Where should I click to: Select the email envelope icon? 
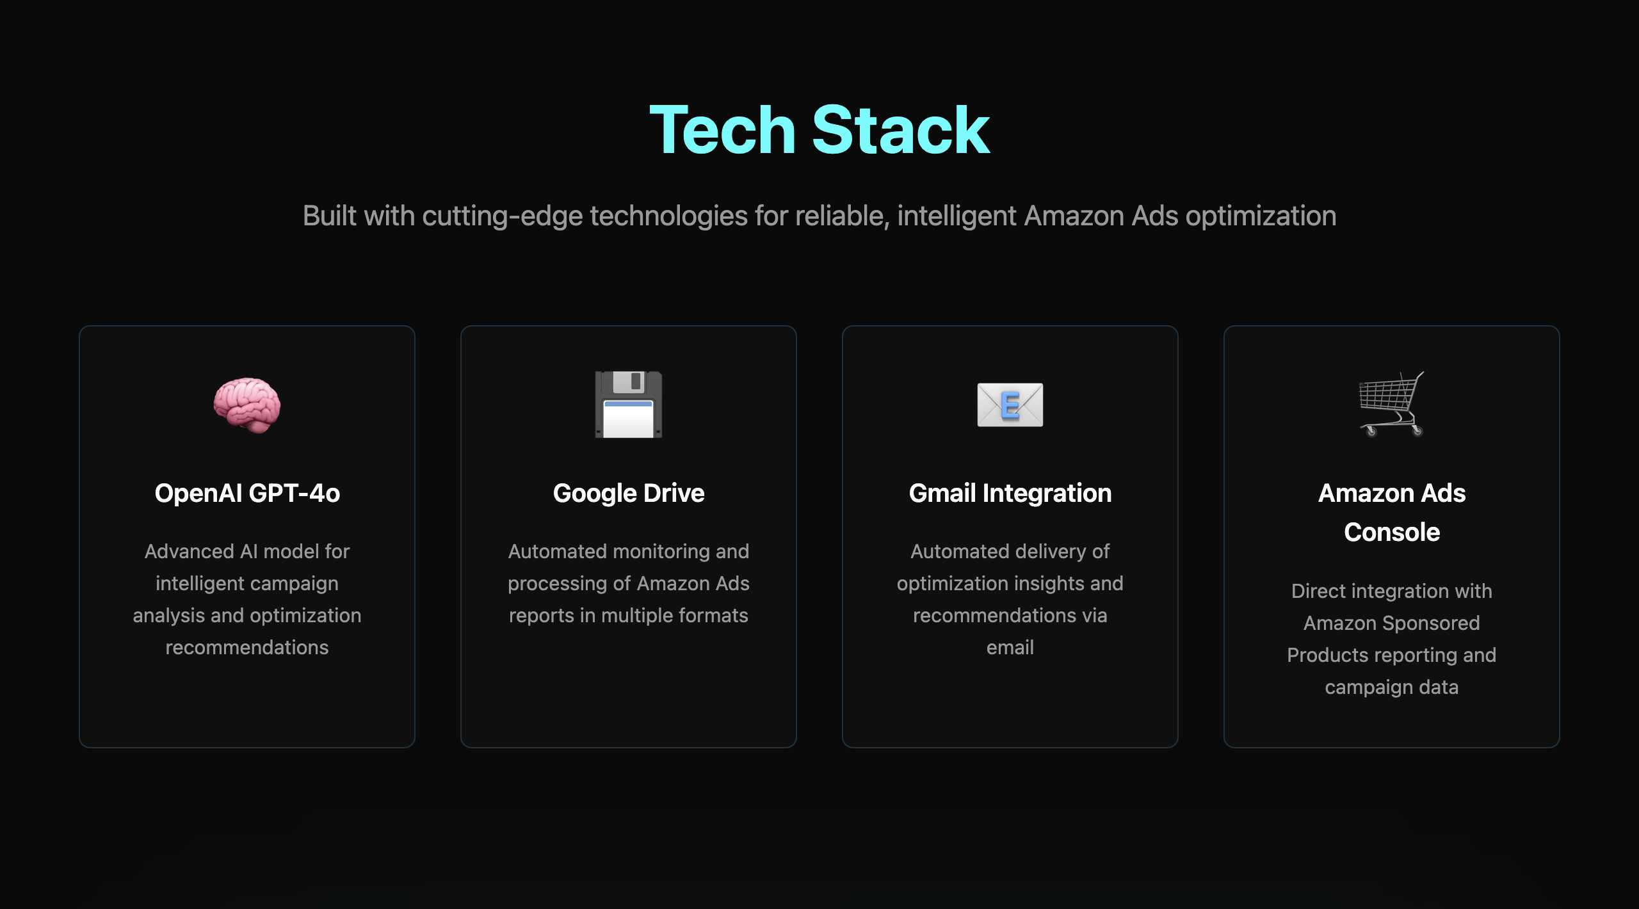(x=1010, y=405)
